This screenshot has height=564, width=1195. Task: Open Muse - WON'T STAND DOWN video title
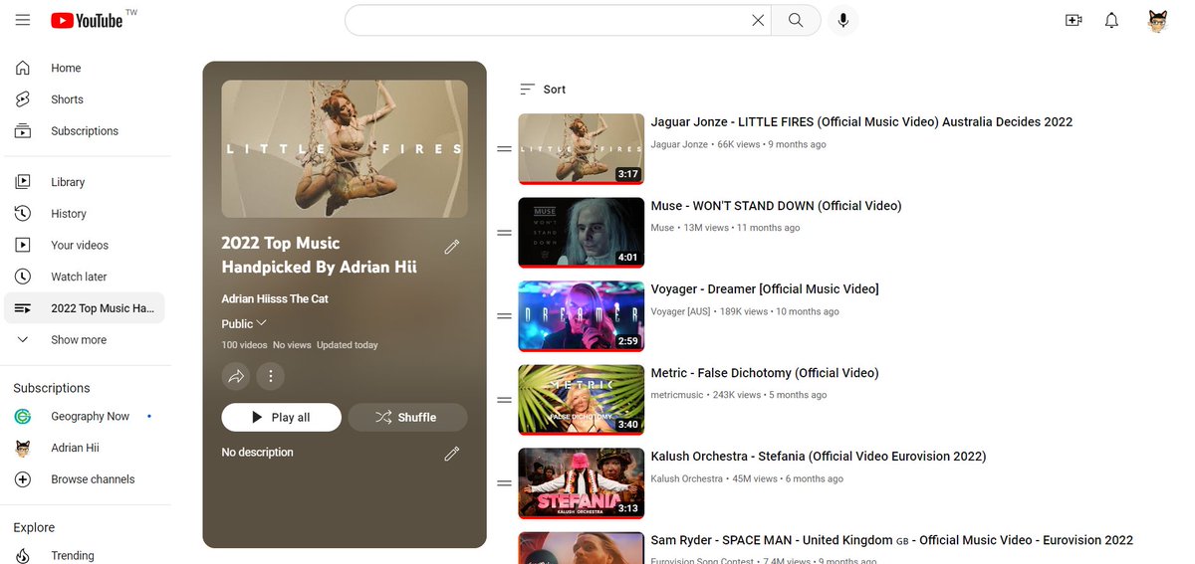coord(776,206)
